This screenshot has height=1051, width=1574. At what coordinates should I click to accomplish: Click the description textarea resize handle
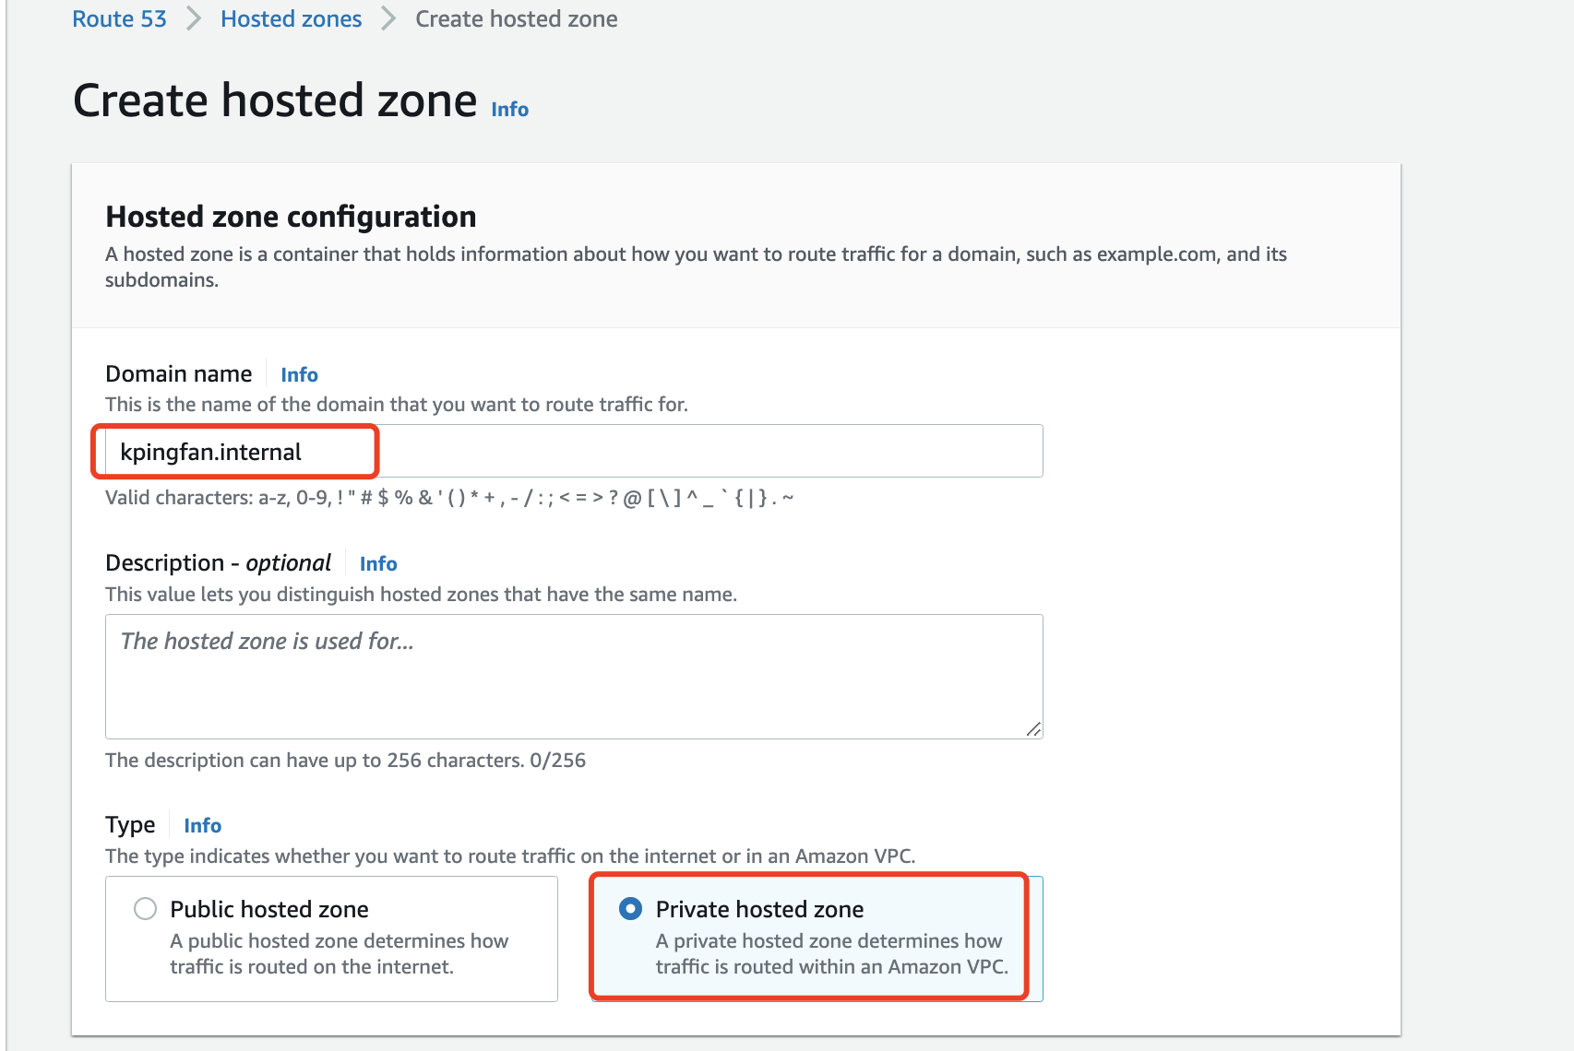click(1033, 729)
